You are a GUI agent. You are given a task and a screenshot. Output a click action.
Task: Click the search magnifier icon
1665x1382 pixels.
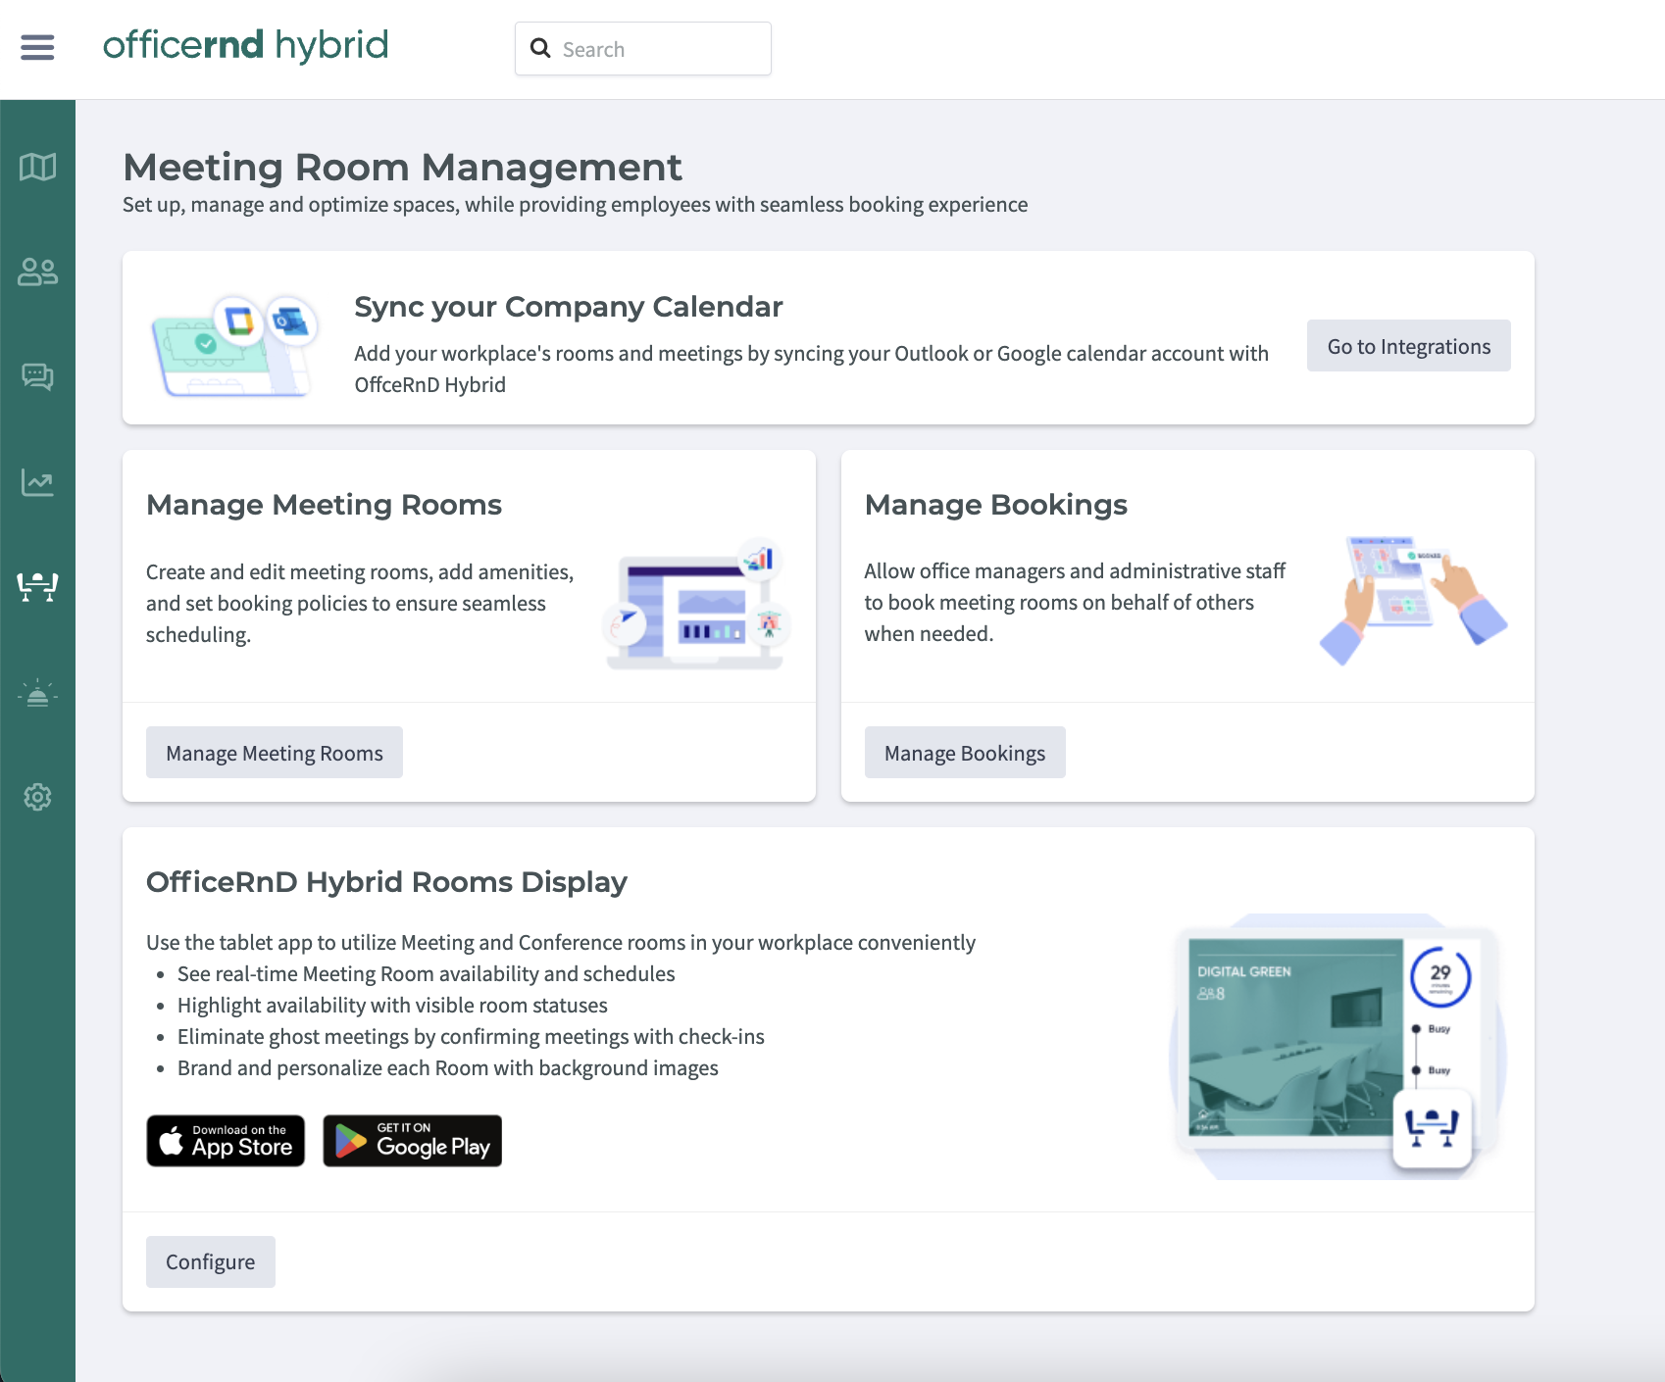pos(540,48)
